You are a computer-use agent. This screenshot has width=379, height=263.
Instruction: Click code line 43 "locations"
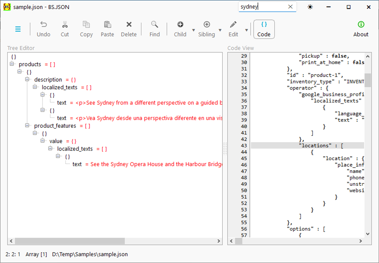pos(307,146)
